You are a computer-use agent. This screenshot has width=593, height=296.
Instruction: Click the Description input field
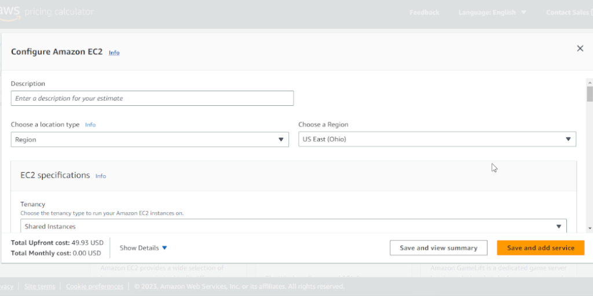coord(152,98)
